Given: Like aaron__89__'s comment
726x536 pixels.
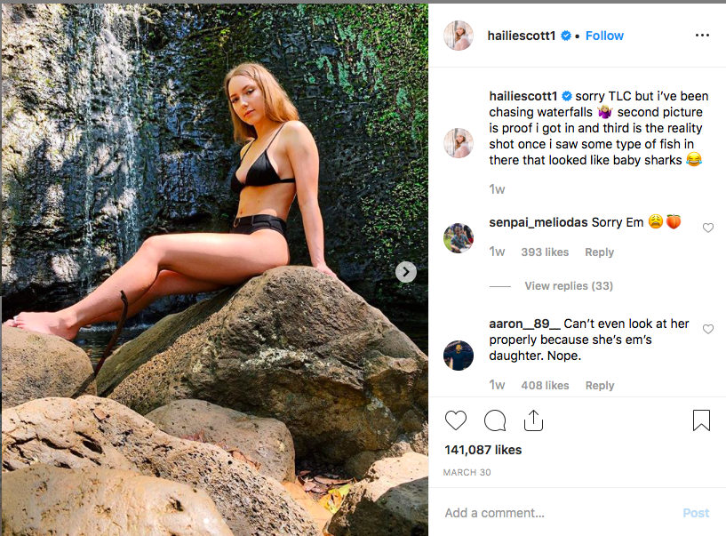Looking at the screenshot, I should tap(708, 330).
